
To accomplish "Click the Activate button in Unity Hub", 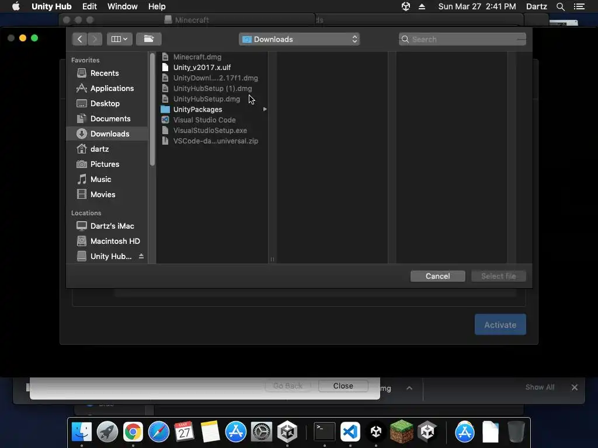I will 500,324.
